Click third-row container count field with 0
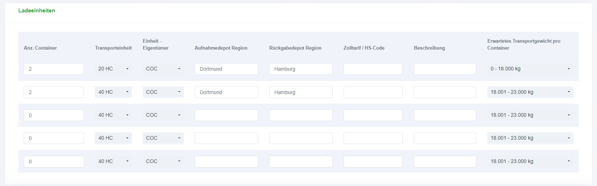Screen dimensions: 597x186 pyautogui.click(x=54, y=115)
